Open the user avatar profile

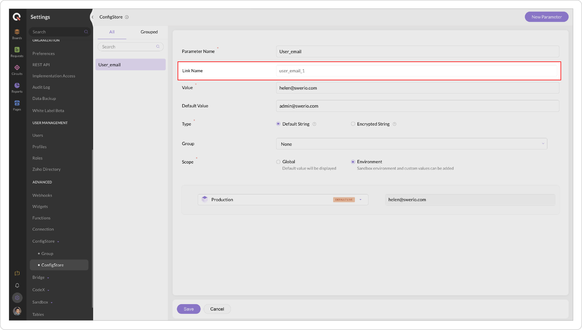click(17, 311)
